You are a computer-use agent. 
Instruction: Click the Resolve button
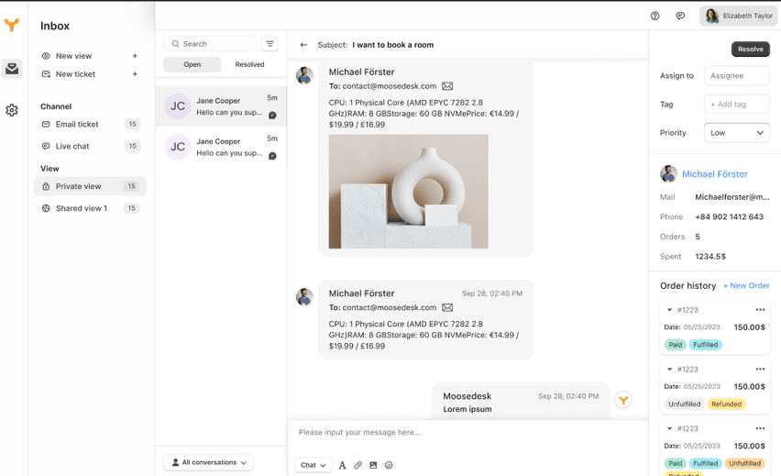[x=751, y=49]
